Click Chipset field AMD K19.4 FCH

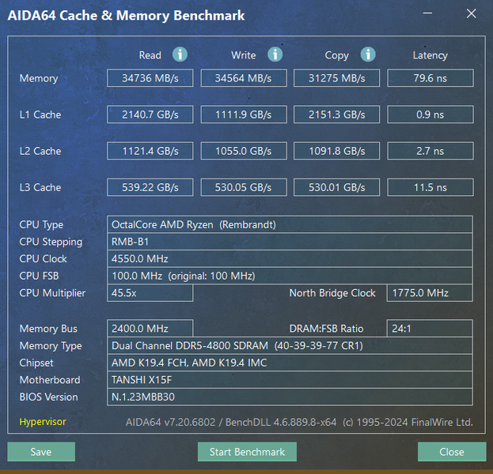290,363
